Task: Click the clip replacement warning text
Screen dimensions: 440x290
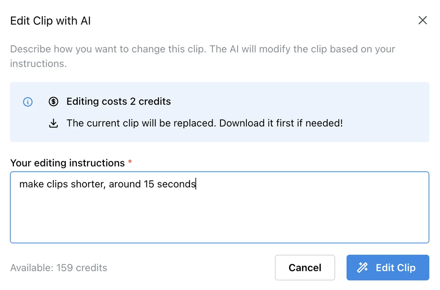Action: pyautogui.click(x=205, y=123)
